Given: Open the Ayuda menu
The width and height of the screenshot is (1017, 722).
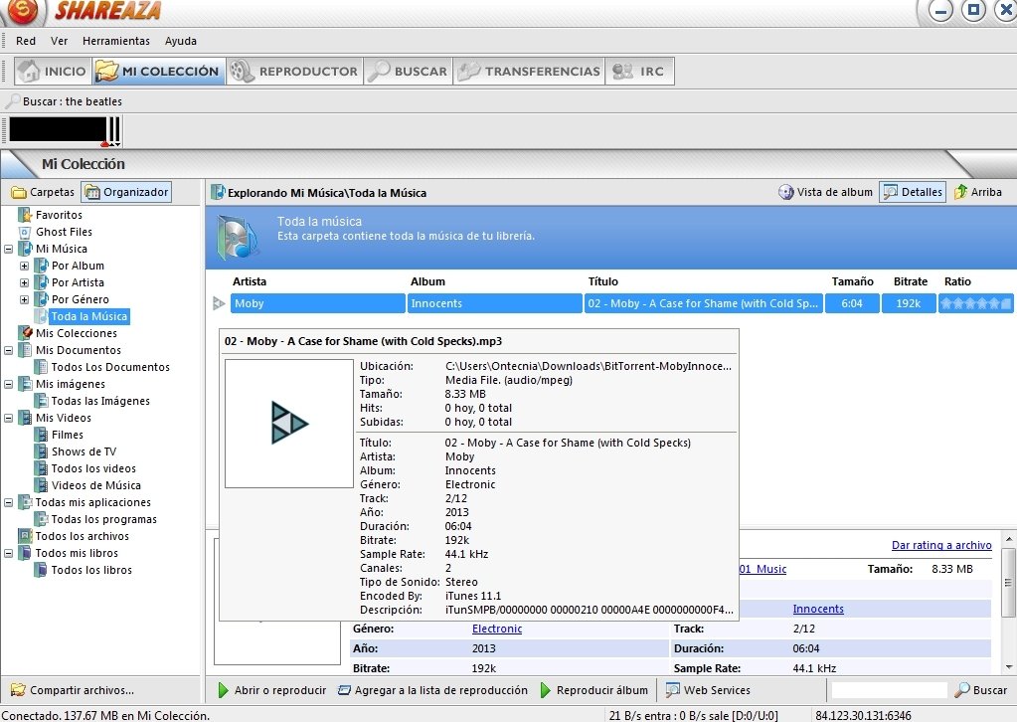Looking at the screenshot, I should pos(180,41).
